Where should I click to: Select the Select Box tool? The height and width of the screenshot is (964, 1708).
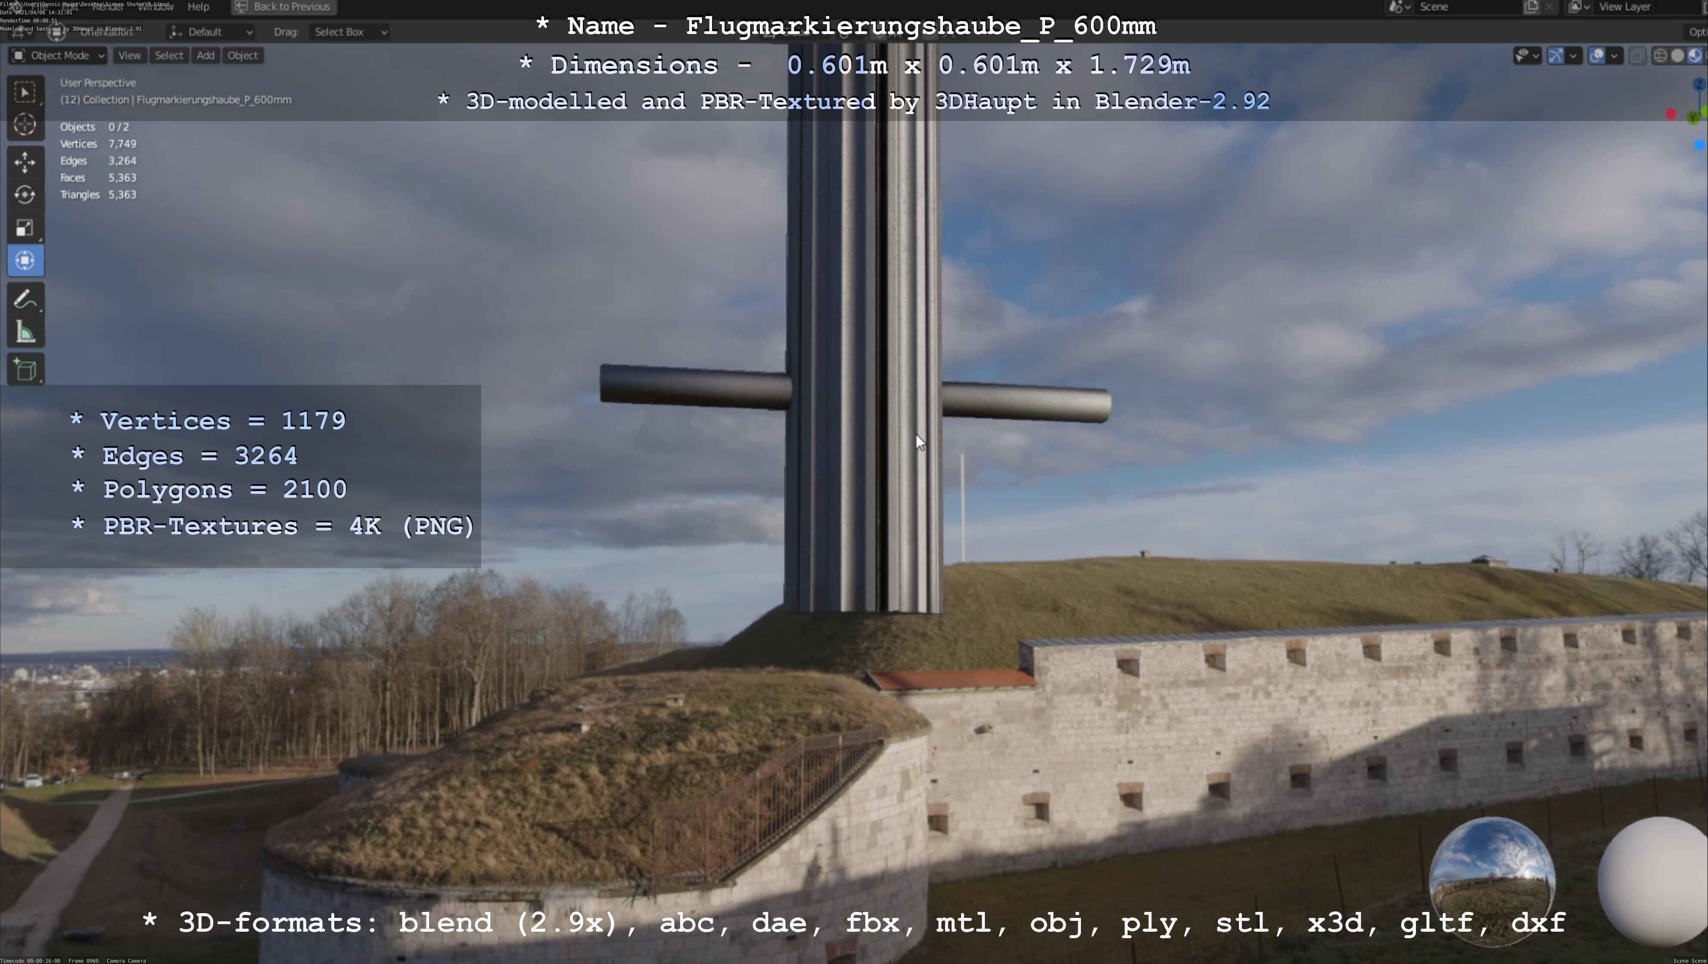[x=25, y=92]
